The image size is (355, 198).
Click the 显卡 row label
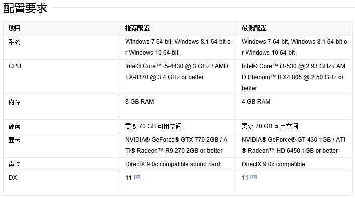pos(14,140)
